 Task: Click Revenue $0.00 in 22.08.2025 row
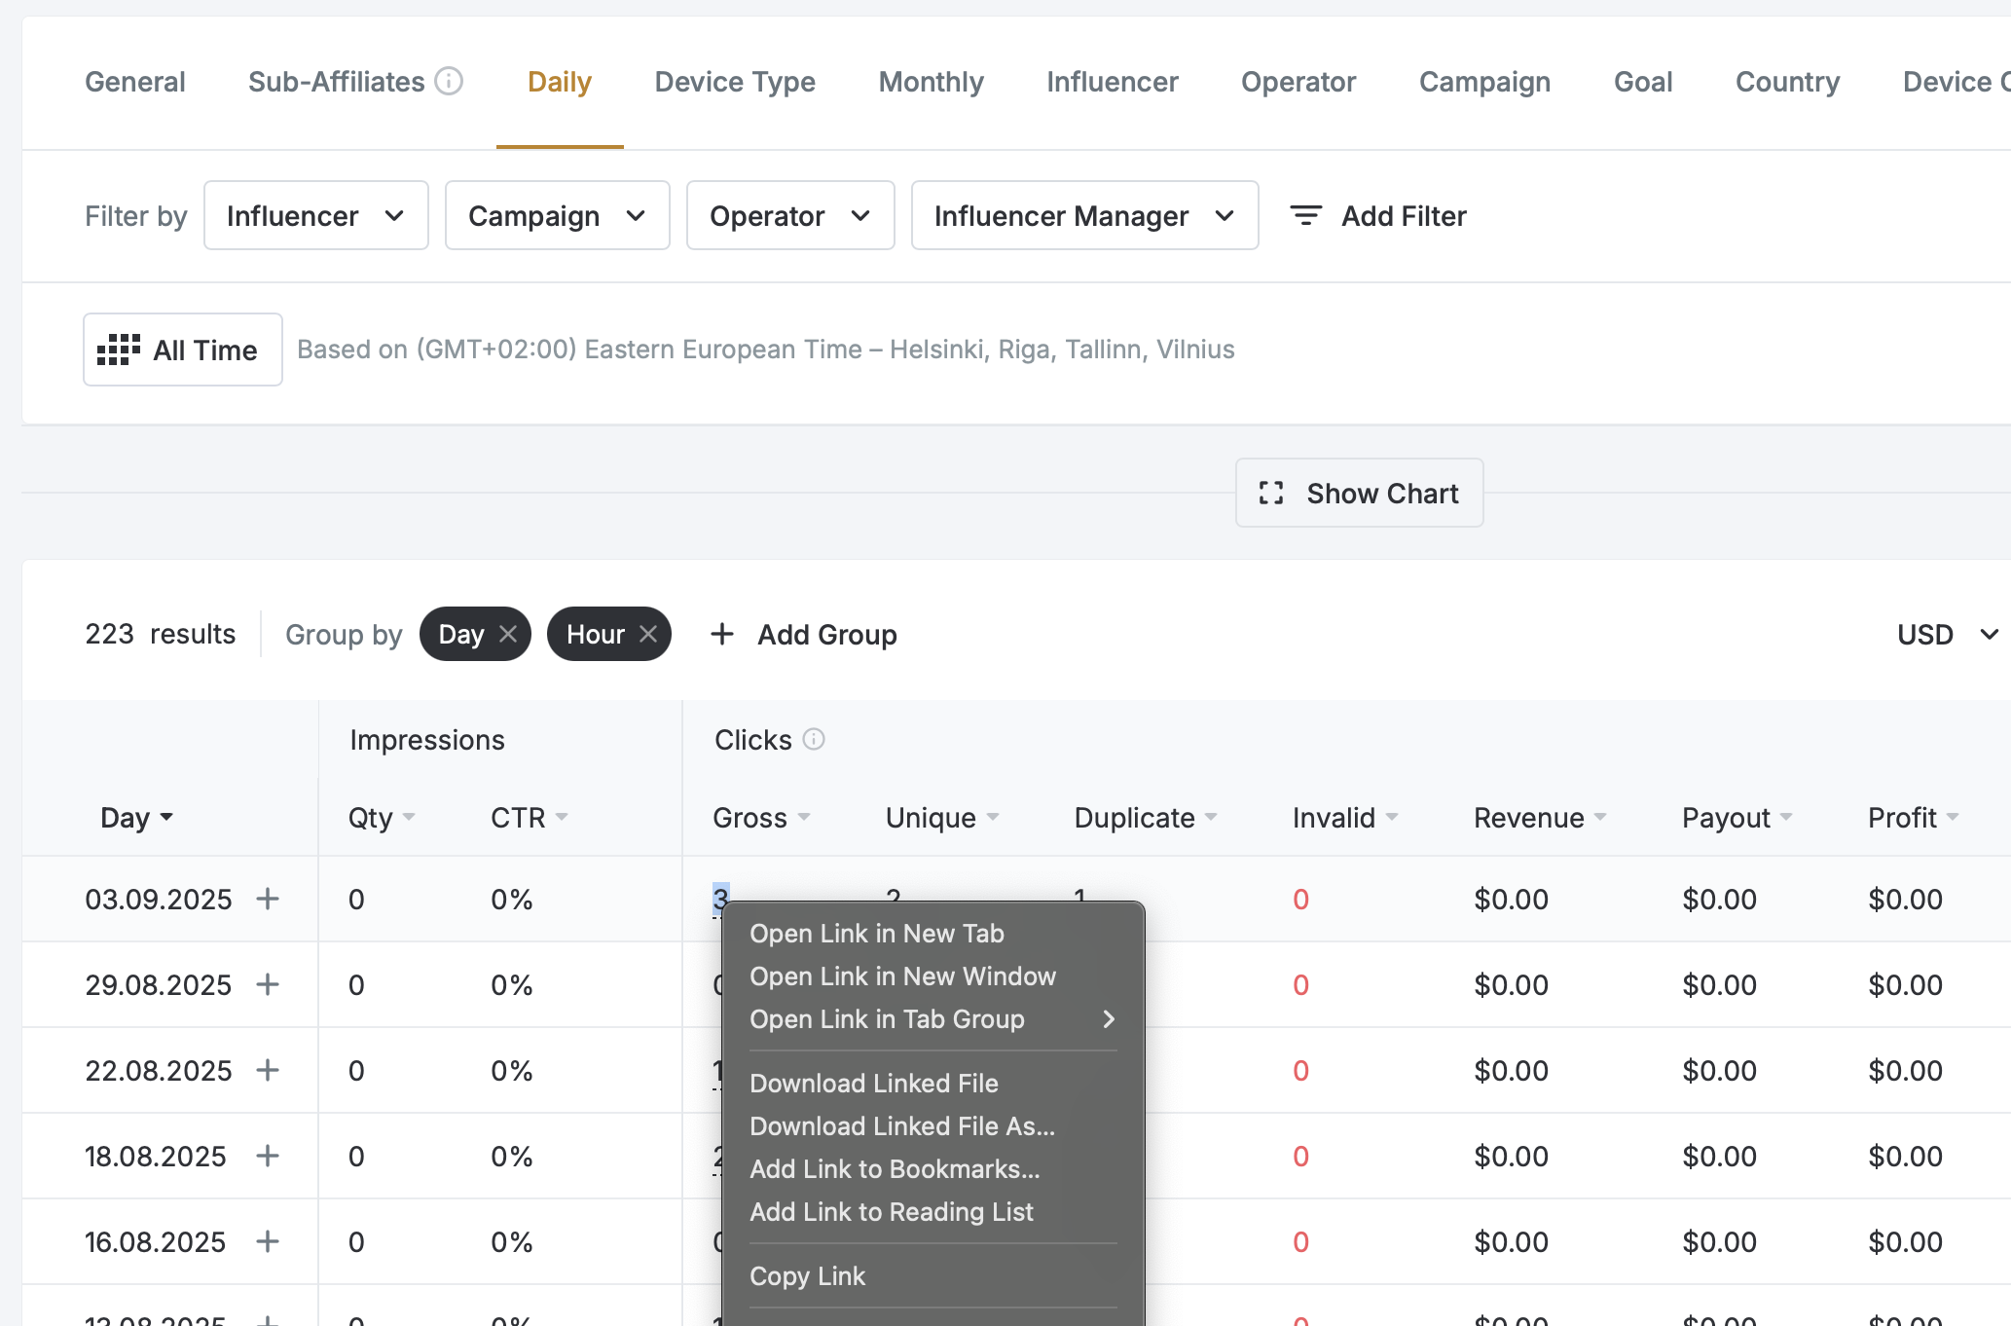1511,1071
